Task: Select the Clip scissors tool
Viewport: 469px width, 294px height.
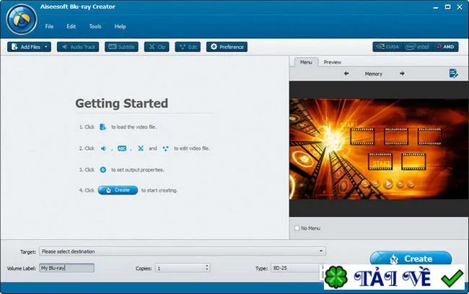Action: [157, 47]
